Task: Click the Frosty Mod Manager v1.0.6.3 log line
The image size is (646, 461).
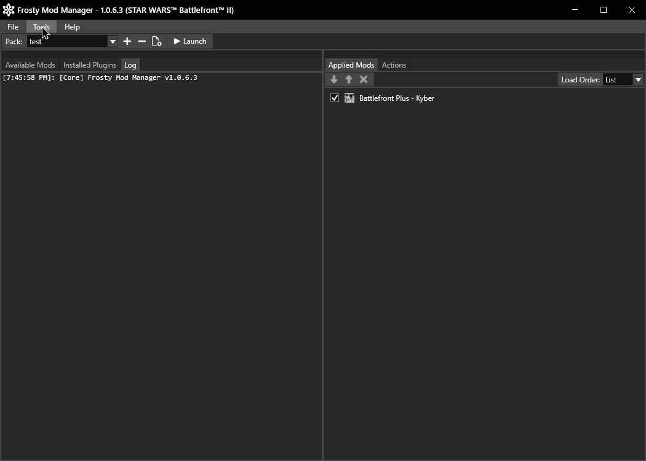Action: pyautogui.click(x=100, y=78)
